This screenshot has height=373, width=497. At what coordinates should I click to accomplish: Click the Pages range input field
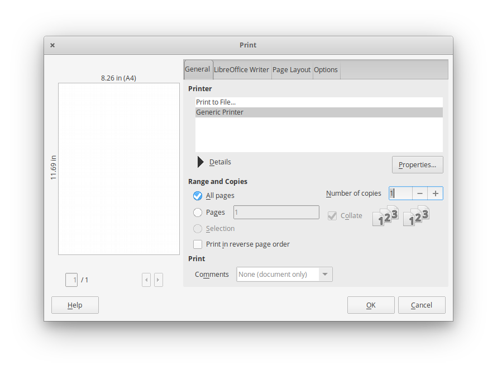[x=276, y=212]
